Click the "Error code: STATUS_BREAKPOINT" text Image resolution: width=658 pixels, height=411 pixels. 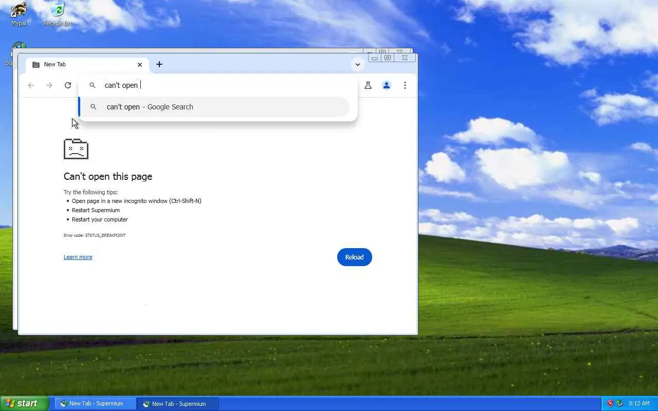[95, 235]
